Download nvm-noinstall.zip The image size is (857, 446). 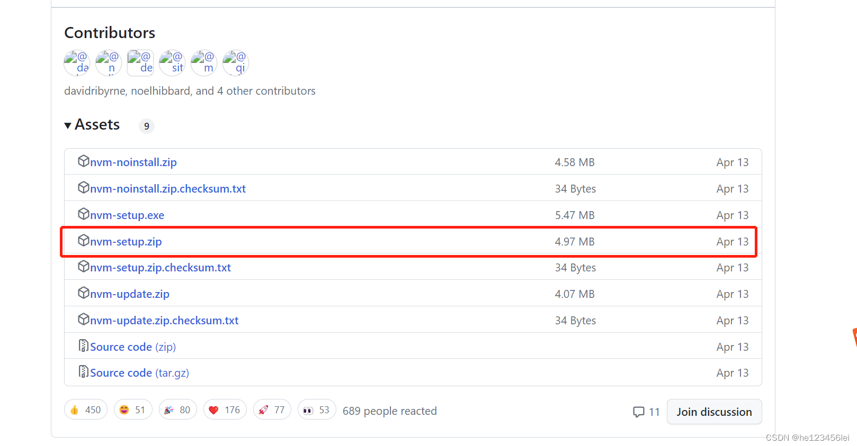(133, 162)
